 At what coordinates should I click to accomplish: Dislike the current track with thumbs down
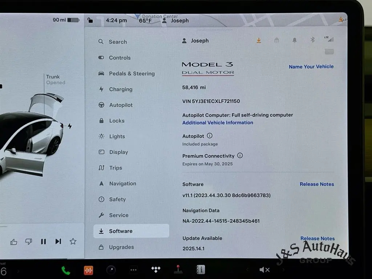coord(28,242)
